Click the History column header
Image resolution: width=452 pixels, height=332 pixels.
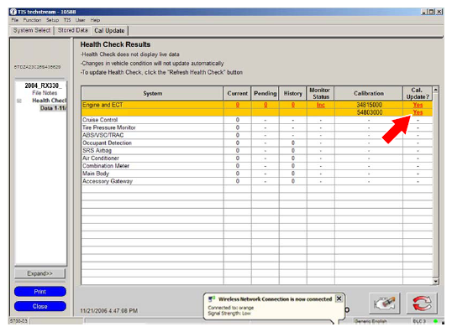click(x=293, y=93)
